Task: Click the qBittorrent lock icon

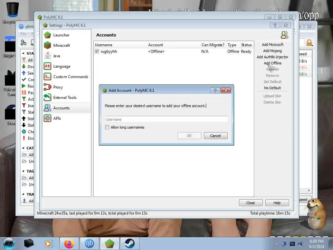Action: click(x=309, y=43)
